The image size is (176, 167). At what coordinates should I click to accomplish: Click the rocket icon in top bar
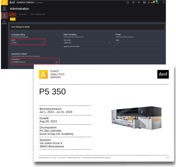pyautogui.click(x=133, y=2)
